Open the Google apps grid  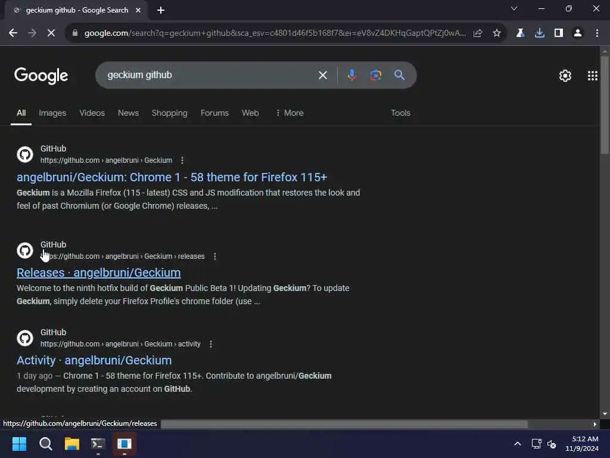[593, 76]
